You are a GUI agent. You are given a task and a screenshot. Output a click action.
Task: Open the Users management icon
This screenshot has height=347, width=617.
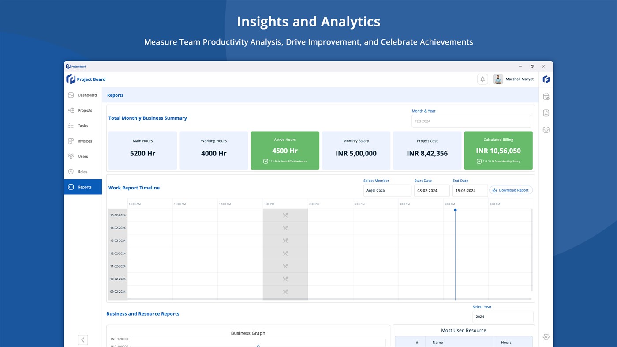tap(71, 156)
